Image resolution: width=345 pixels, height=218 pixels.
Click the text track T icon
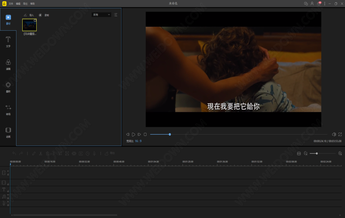point(4,189)
